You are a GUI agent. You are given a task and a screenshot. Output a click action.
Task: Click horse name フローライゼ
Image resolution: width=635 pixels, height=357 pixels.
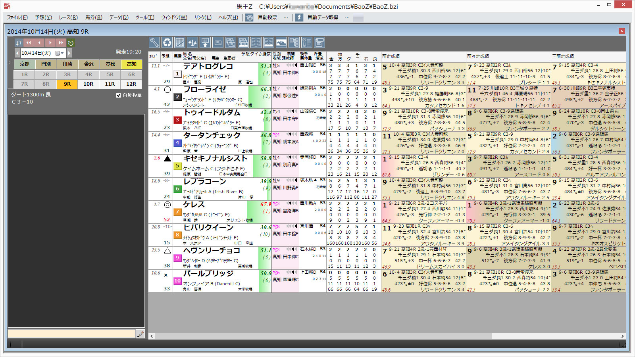205,90
